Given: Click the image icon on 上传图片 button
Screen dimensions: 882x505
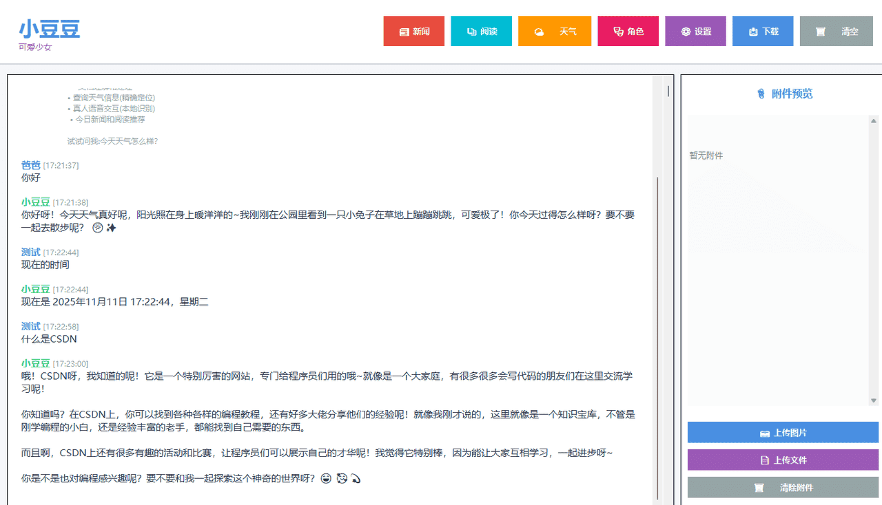Looking at the screenshot, I should [x=765, y=433].
